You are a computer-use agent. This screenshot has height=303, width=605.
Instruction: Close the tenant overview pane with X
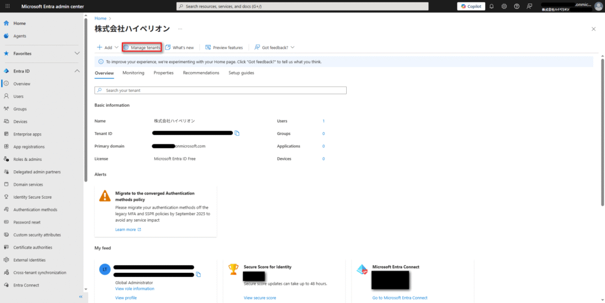593,28
